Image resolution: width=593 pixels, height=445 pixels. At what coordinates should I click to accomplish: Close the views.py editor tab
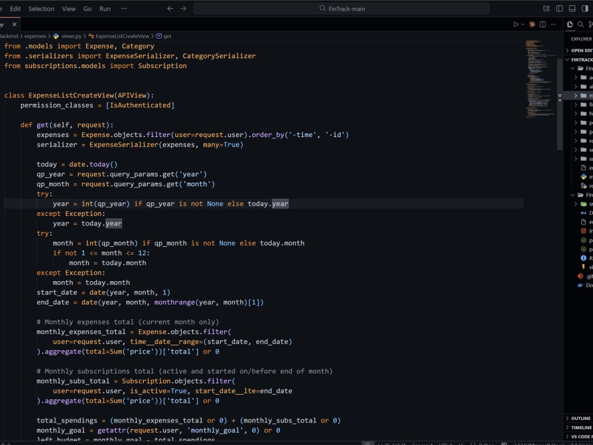pos(14,24)
